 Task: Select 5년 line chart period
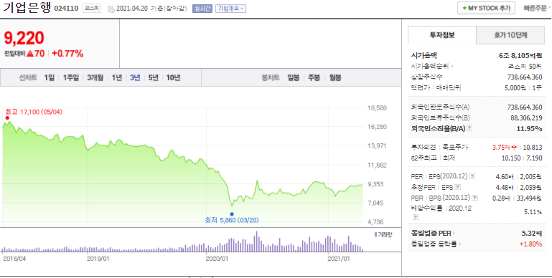153,77
